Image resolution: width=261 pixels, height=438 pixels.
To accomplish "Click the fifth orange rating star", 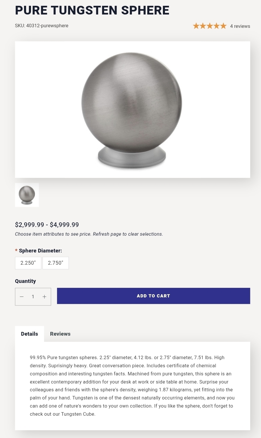I will pos(223,26).
